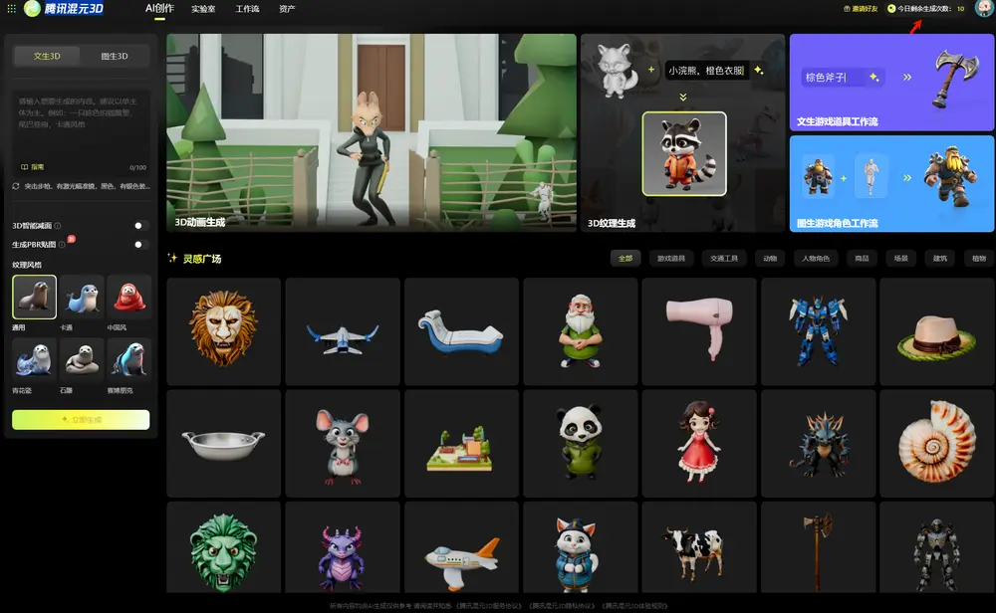Switch to the 图生3D tab
Screen dimensions: 996x613
pos(115,57)
